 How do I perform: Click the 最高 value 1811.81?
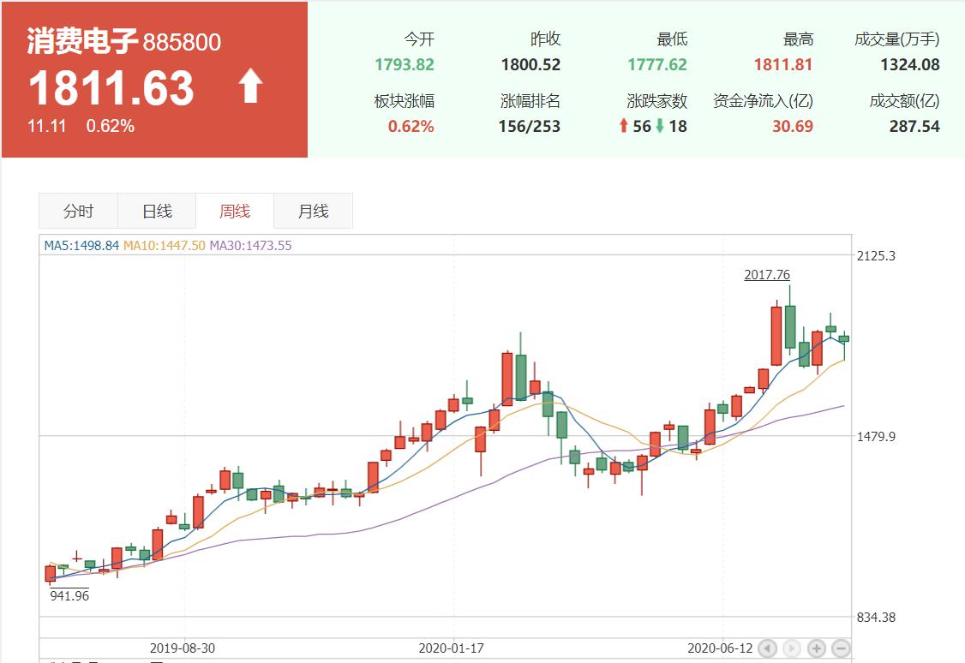(783, 64)
